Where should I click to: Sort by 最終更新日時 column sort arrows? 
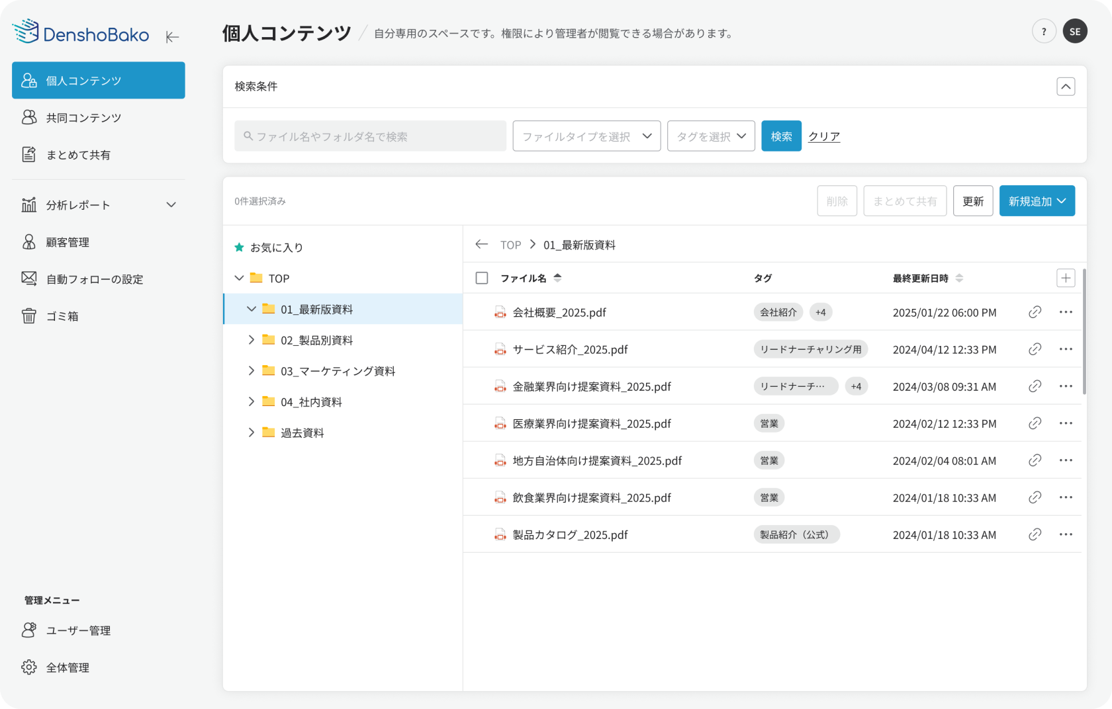(959, 278)
